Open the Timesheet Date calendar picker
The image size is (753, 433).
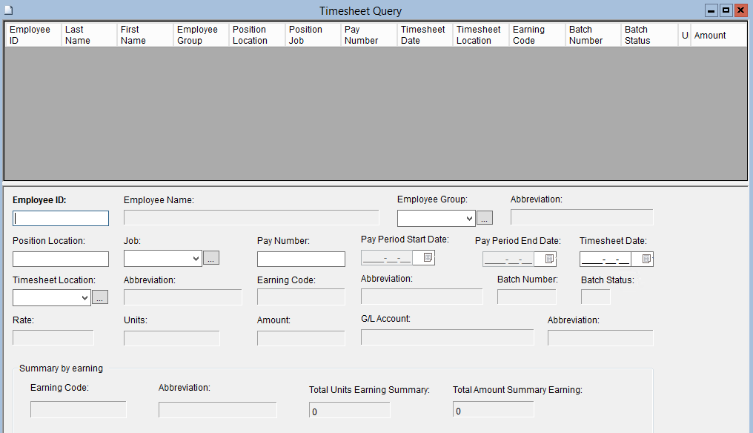point(647,259)
